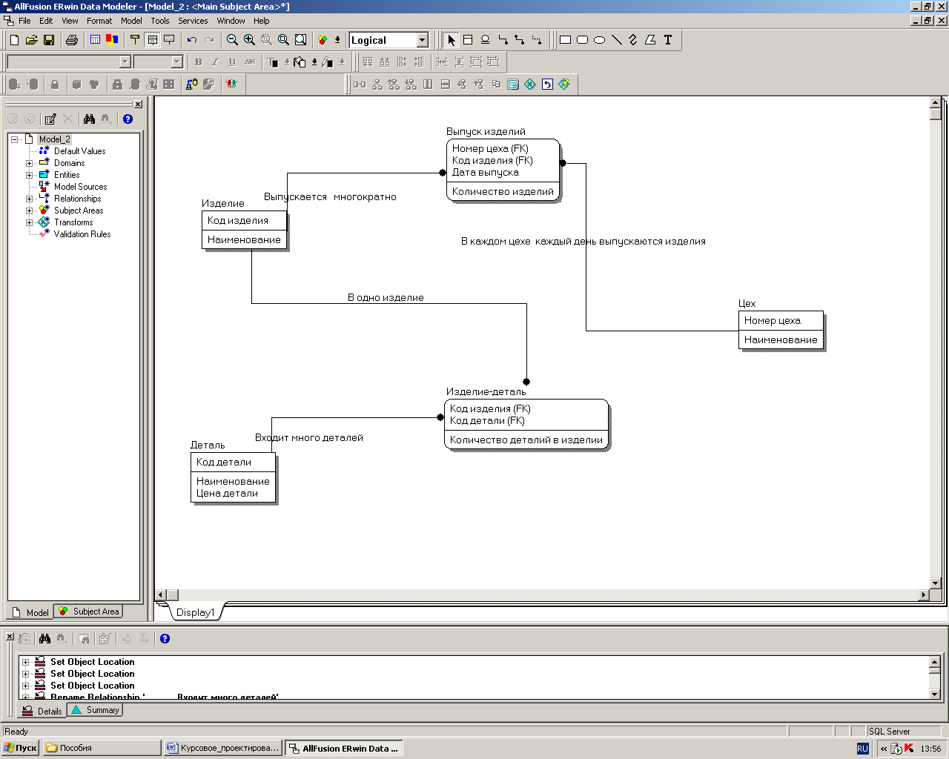This screenshot has width=949, height=759.
Task: Select the ellipse drawing shape
Action: (600, 40)
